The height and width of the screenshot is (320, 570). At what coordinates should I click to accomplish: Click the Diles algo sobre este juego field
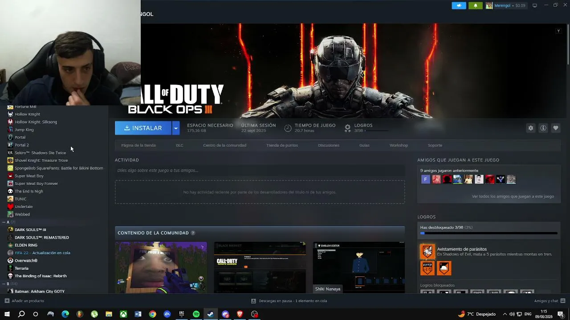point(260,170)
